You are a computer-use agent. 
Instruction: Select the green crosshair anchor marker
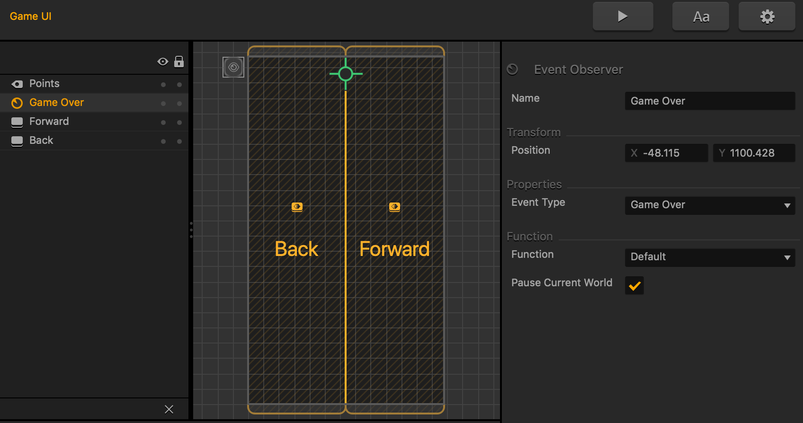pyautogui.click(x=346, y=74)
